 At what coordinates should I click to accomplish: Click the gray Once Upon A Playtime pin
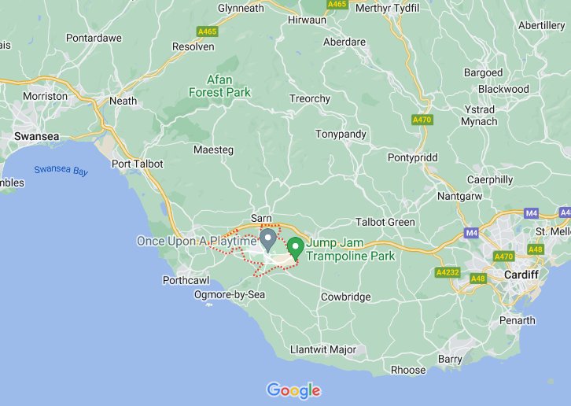[x=268, y=241]
